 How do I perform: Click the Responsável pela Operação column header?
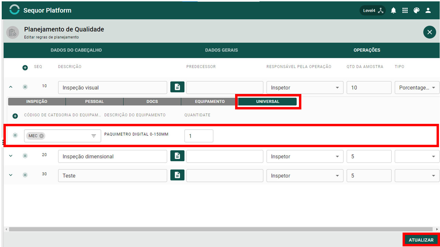tap(299, 67)
